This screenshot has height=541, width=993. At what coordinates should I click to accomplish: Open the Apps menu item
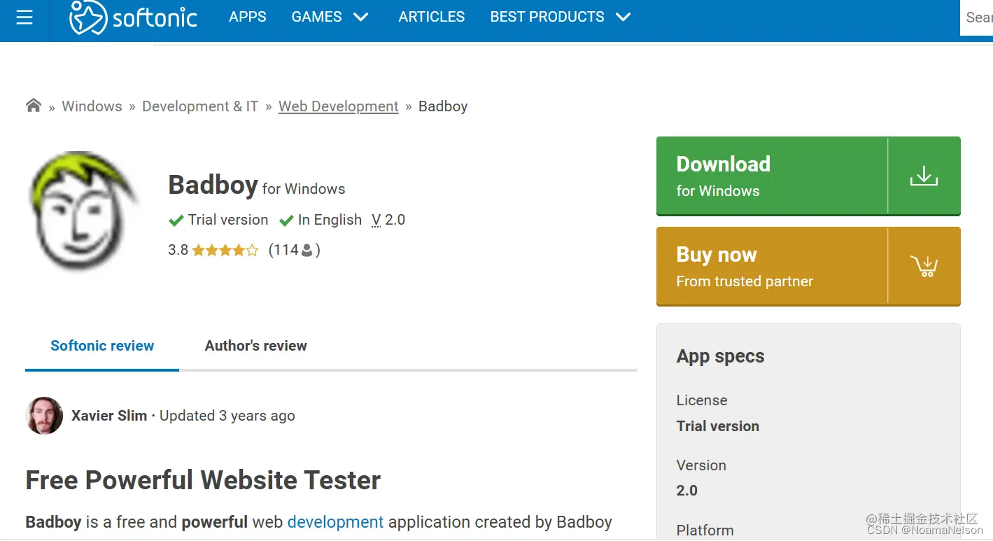[x=248, y=17]
